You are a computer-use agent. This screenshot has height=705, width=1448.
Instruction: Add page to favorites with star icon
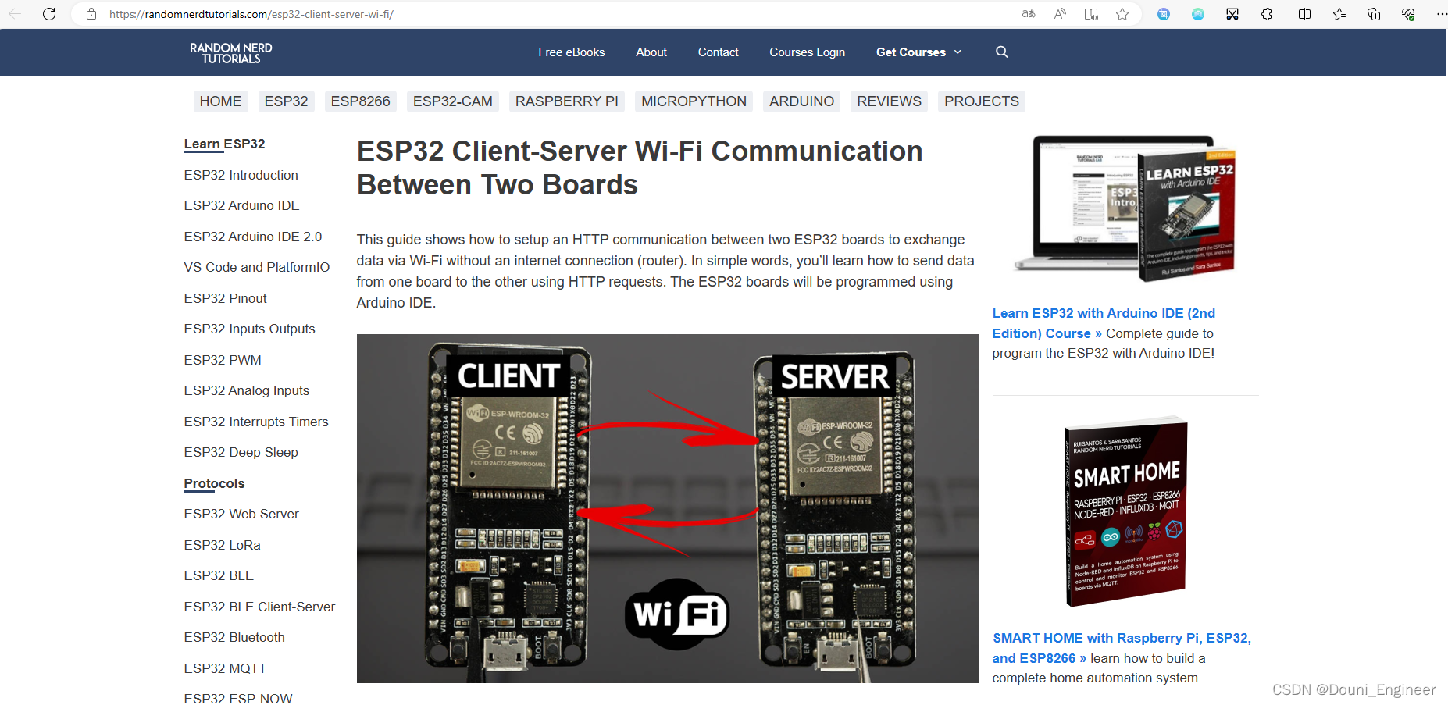point(1122,14)
